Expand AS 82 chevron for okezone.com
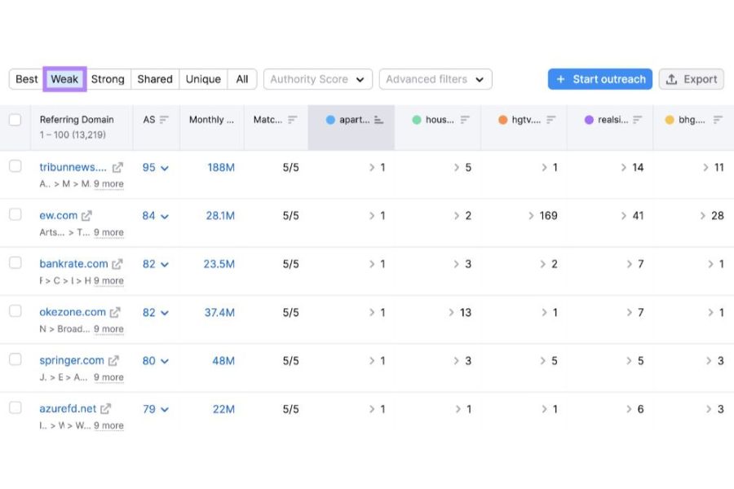This screenshot has height=489, width=734. point(164,313)
